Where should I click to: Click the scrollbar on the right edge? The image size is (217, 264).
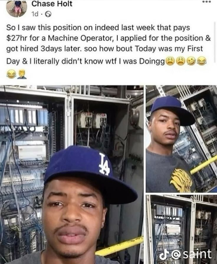click(216, 42)
